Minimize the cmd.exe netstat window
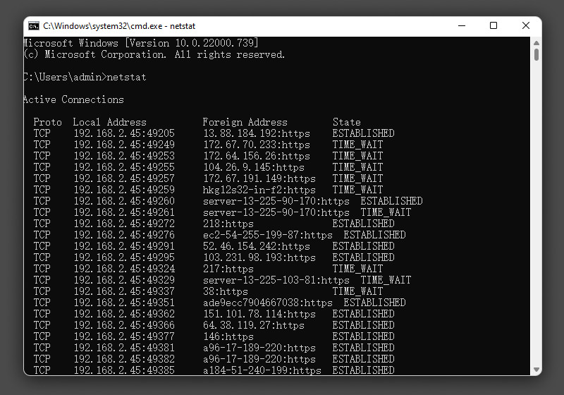The height and width of the screenshot is (395, 564). (462, 26)
